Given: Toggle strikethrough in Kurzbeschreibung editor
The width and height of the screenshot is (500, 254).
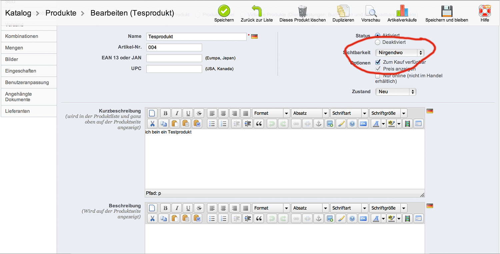Looking at the screenshot, I should click(199, 113).
